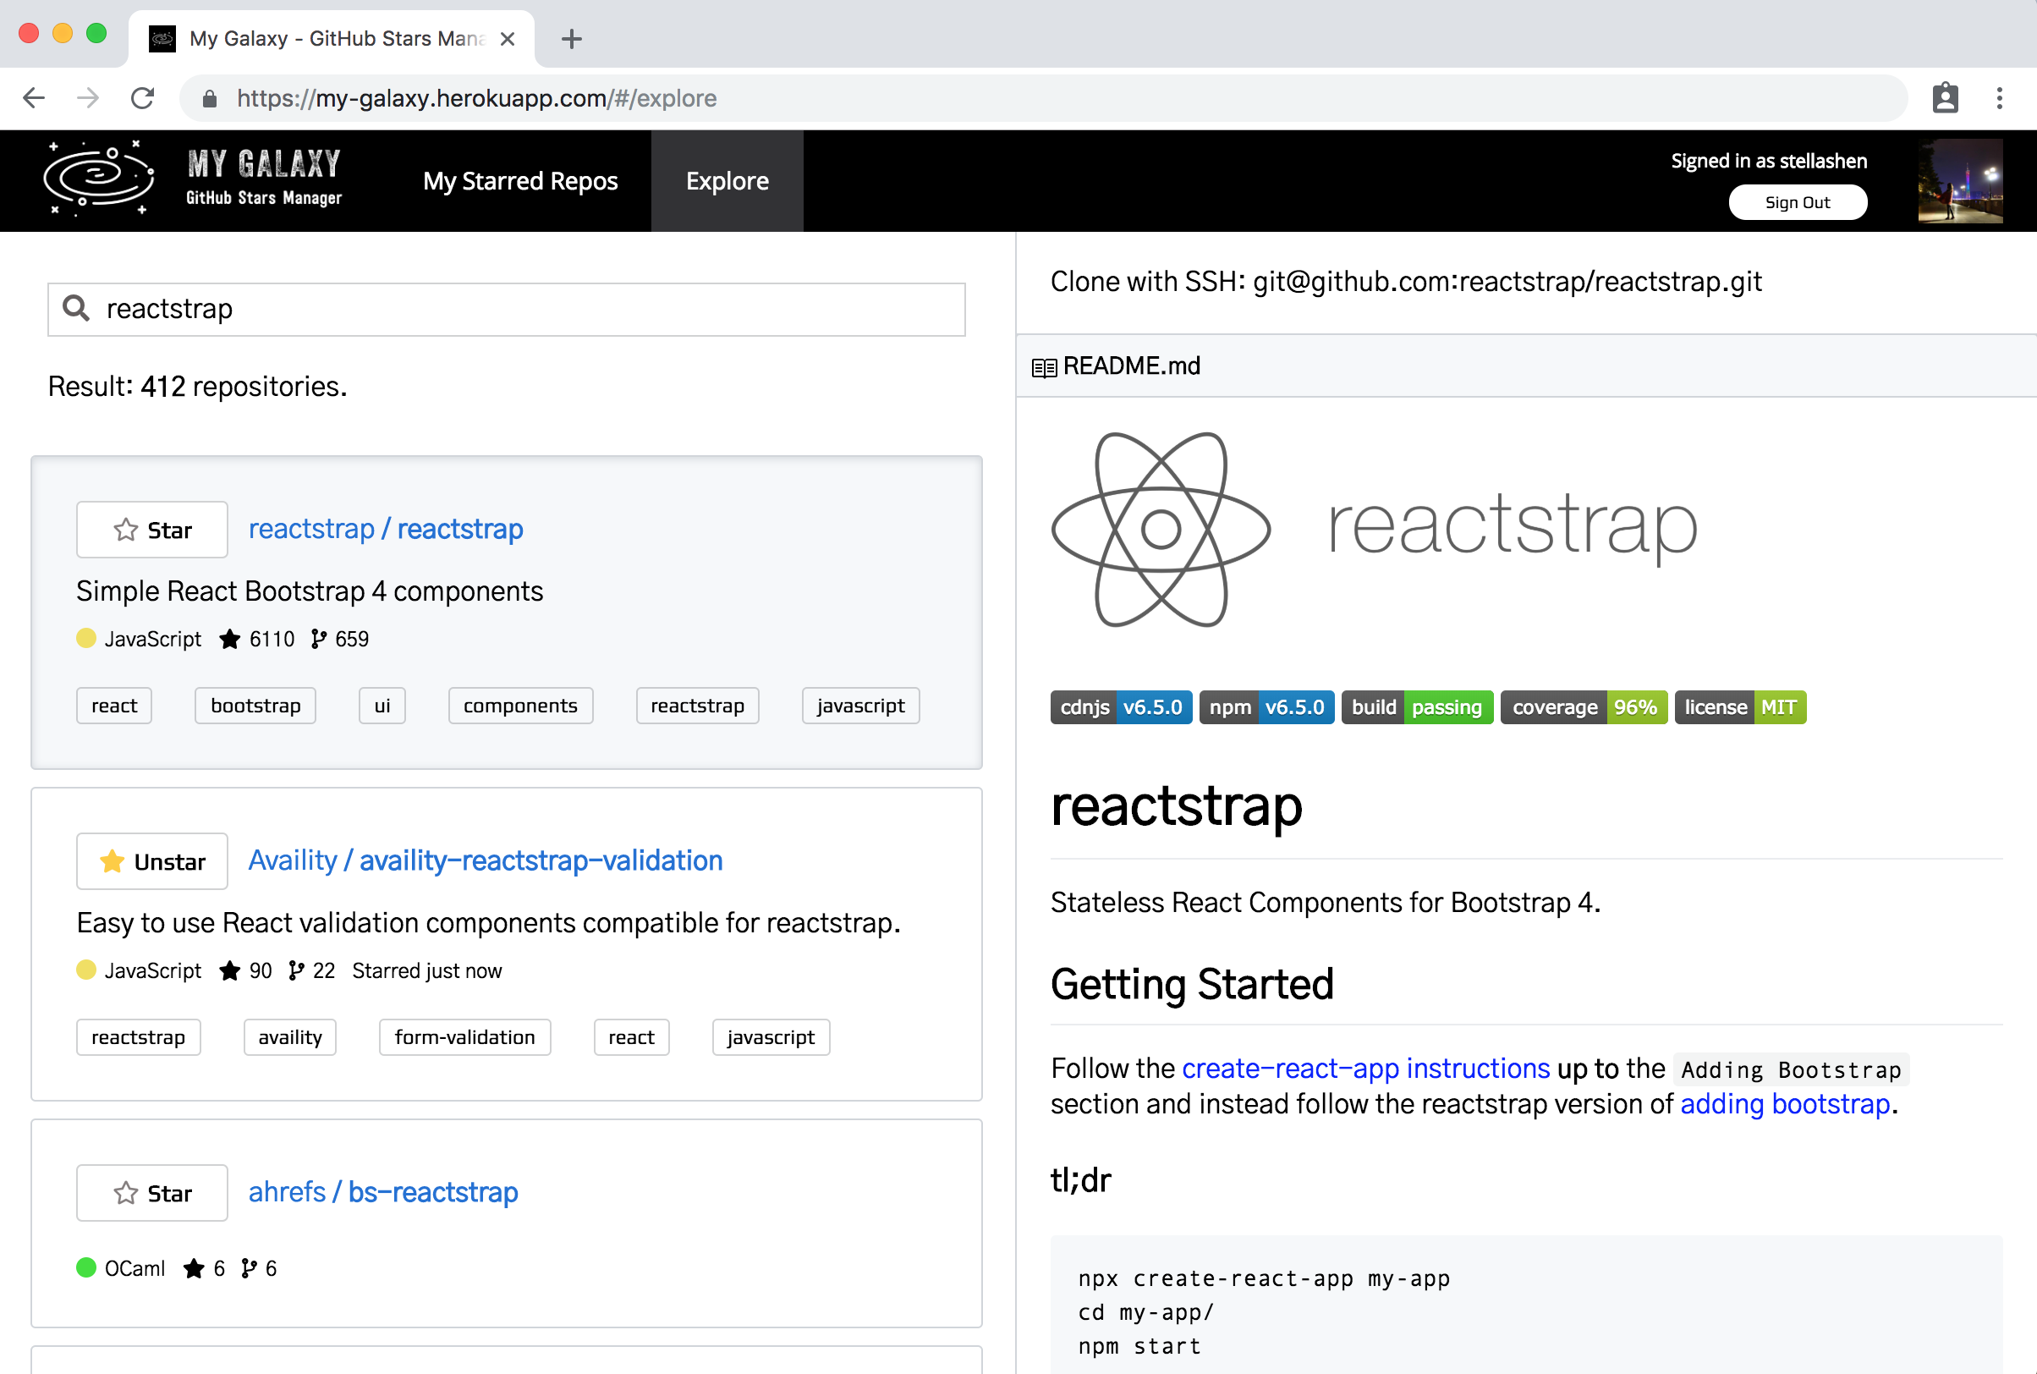Star the ahrefs/bs-reactstrap repository

152,1193
